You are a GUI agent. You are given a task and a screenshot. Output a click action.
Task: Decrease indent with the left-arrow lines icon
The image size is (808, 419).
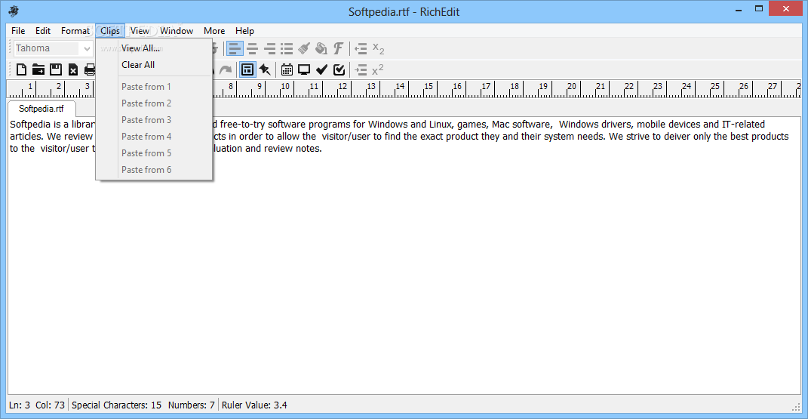[x=361, y=49]
